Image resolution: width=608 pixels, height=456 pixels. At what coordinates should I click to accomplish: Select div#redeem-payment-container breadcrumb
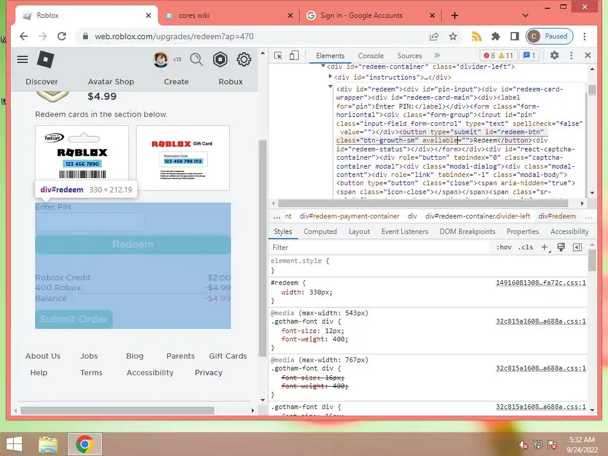tap(349, 216)
